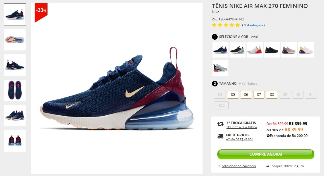Open the 1 Avaliação reviews link
This screenshot has height=176, width=324.
pos(253,25)
